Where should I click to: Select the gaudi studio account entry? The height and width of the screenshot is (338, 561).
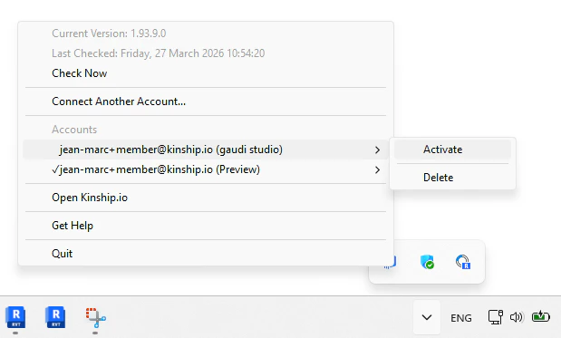pos(205,150)
